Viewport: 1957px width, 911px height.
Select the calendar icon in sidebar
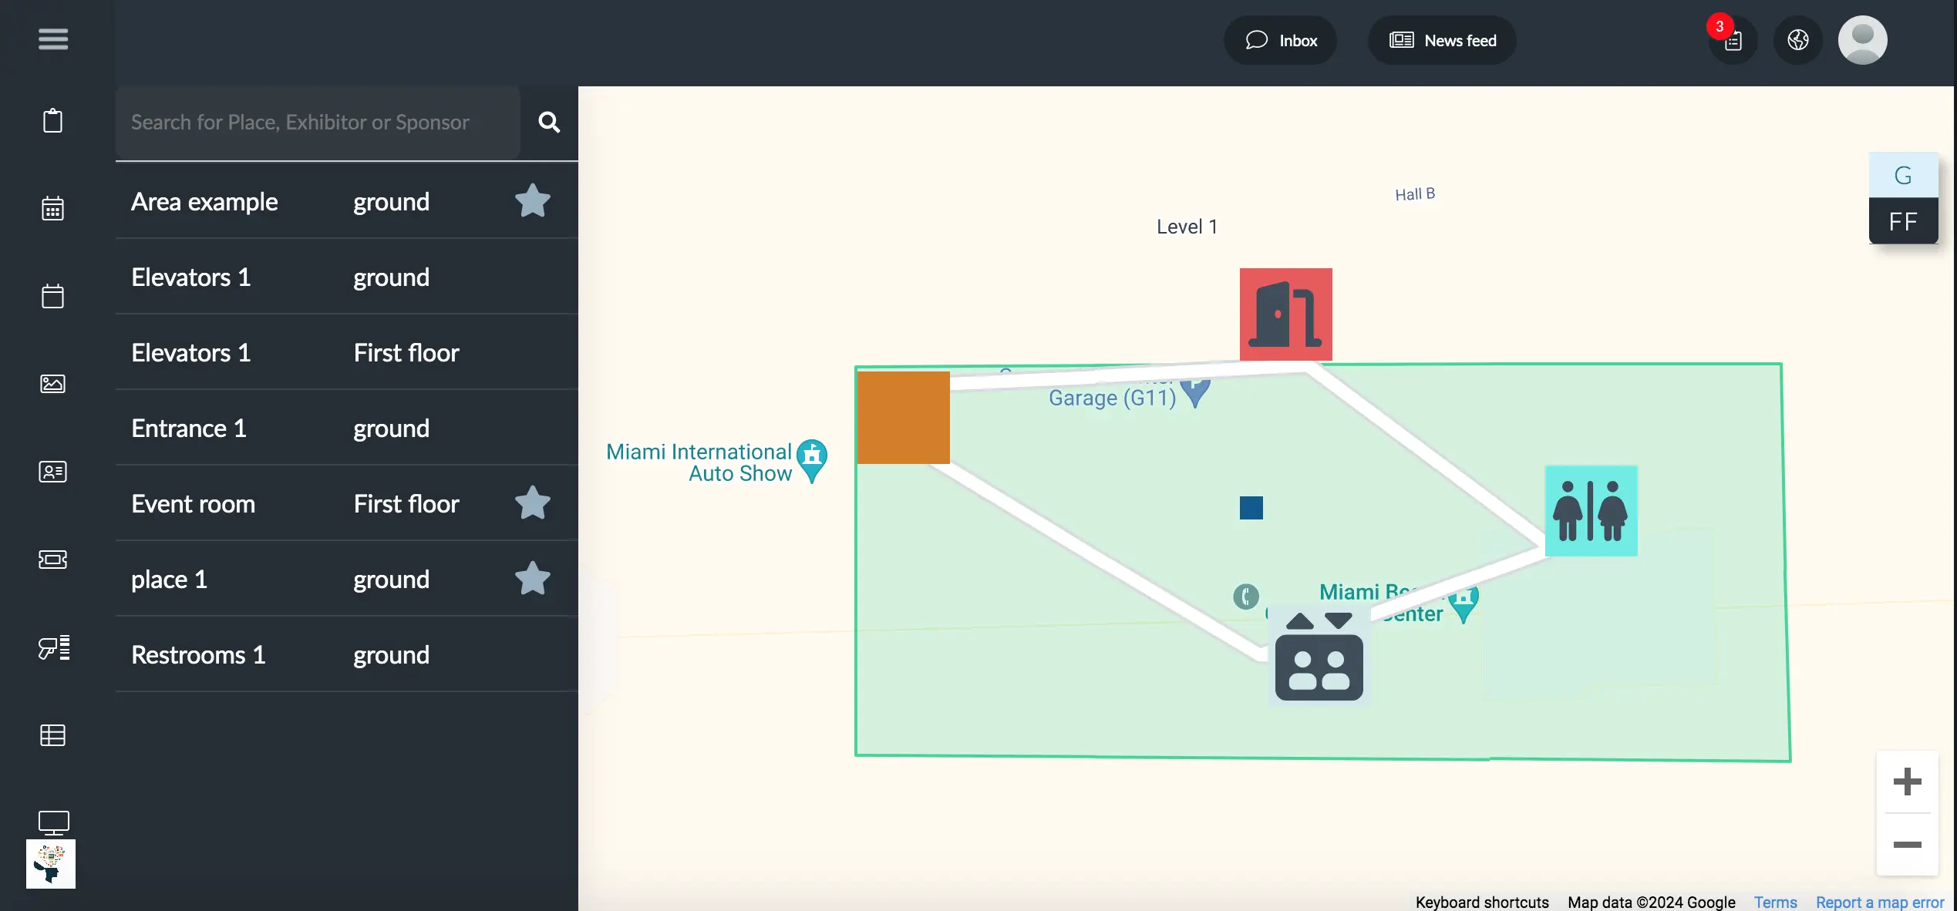tap(52, 207)
